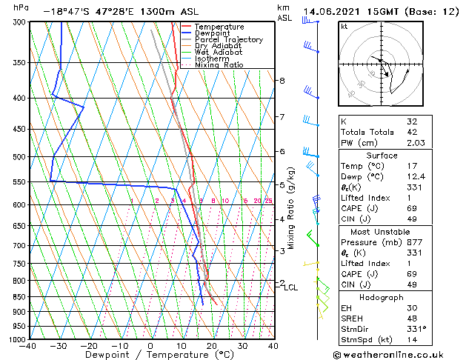Click the 300 hPa pressure label
Image resolution: width=466 pixels, height=360 pixels.
(19, 22)
